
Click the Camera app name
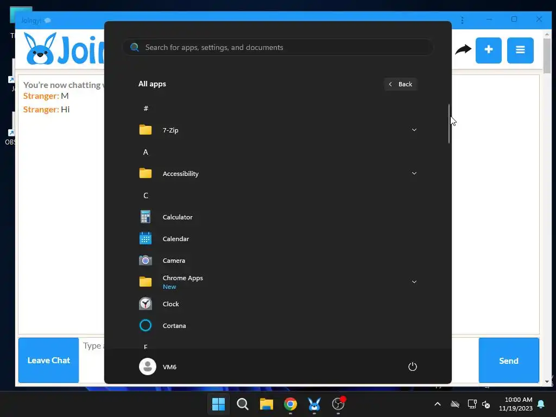click(x=174, y=261)
